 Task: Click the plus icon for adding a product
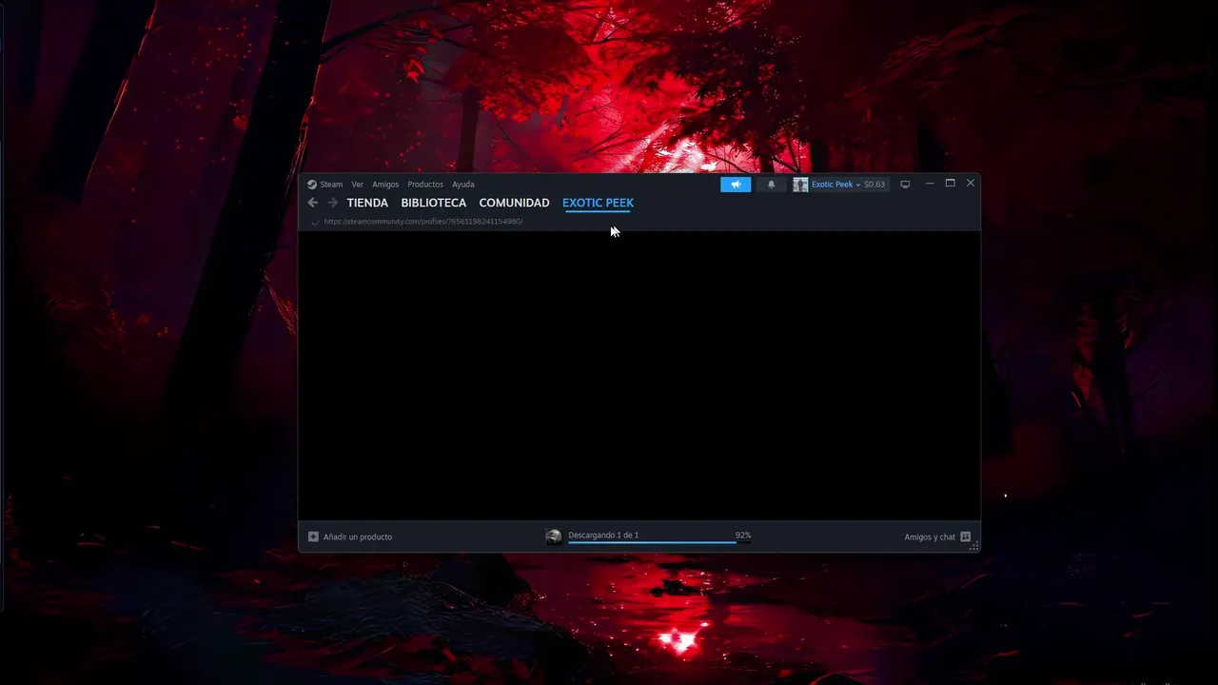coord(313,537)
